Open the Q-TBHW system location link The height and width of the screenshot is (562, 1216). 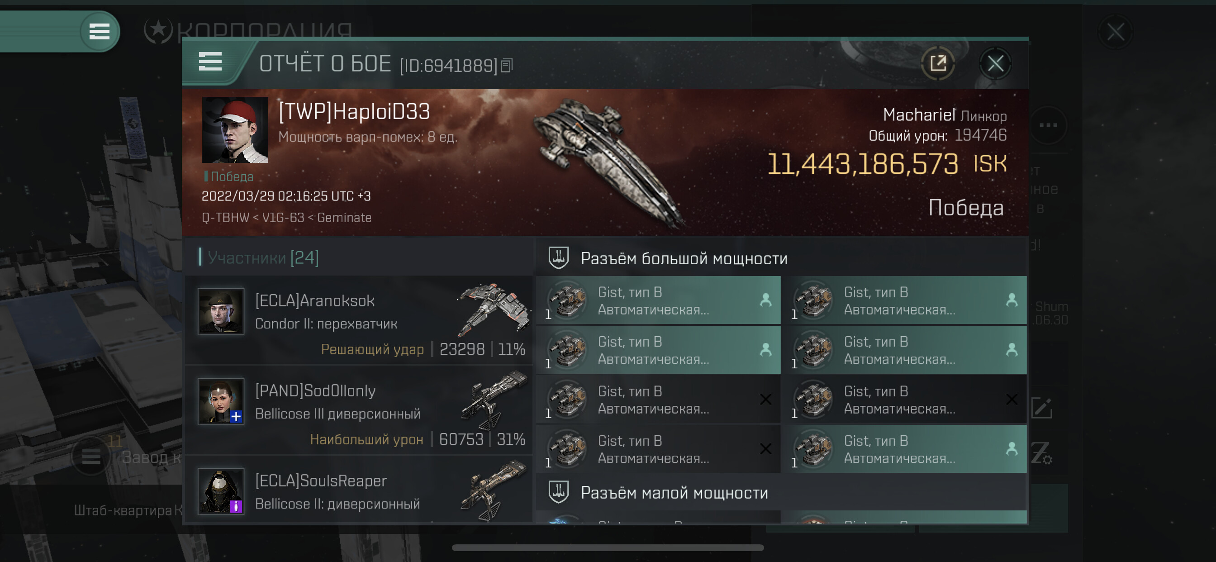click(225, 218)
